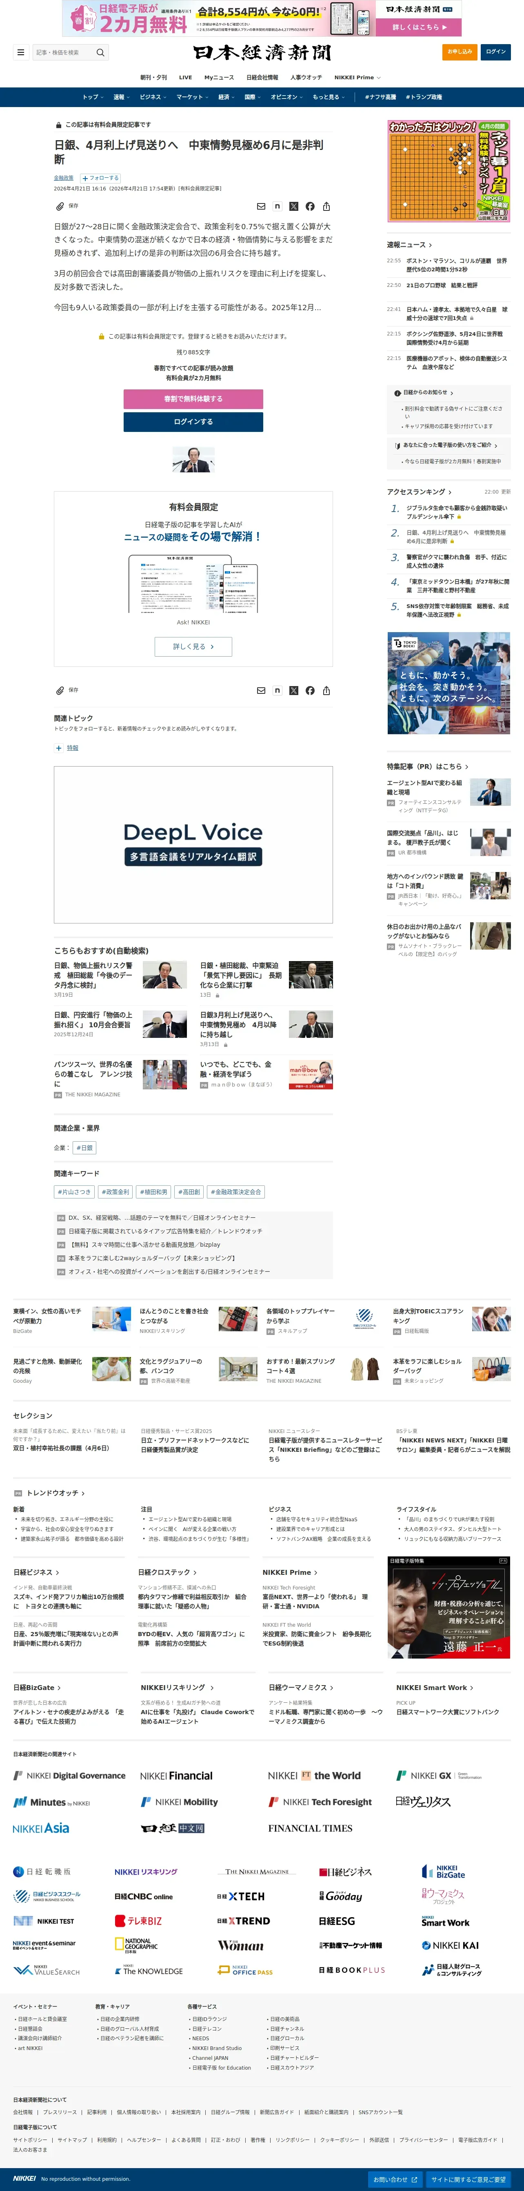Click the #片山さつき keyword tag
The height and width of the screenshot is (2191, 524).
pos(75,1192)
